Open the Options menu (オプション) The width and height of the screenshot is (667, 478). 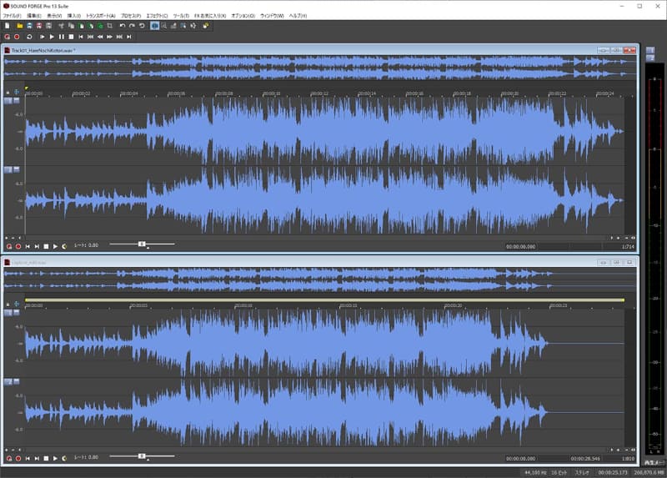(x=243, y=16)
